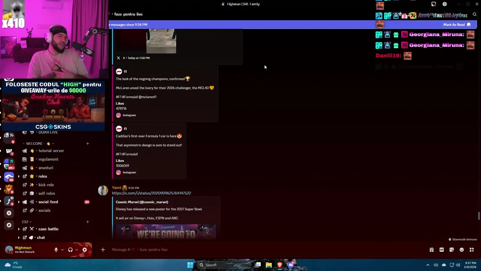Open user settings gear icon
This screenshot has height=271, width=481.
(x=85, y=250)
